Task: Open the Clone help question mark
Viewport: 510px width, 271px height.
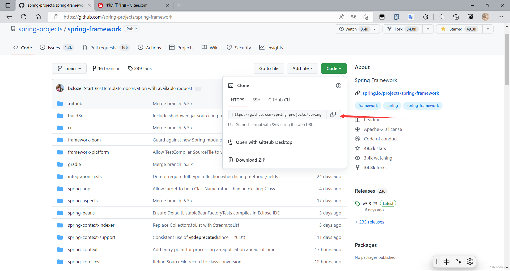Action: (x=339, y=85)
